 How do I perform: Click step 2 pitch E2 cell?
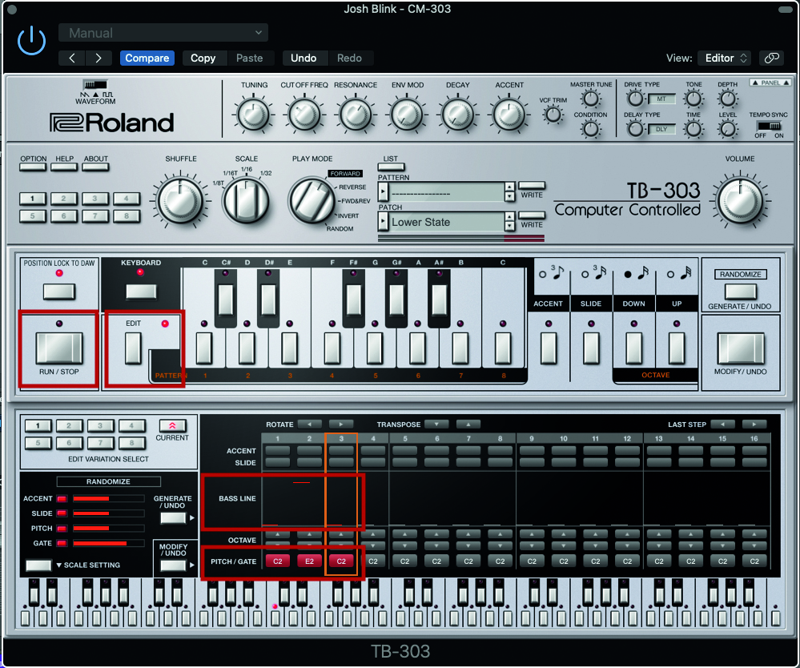[309, 561]
